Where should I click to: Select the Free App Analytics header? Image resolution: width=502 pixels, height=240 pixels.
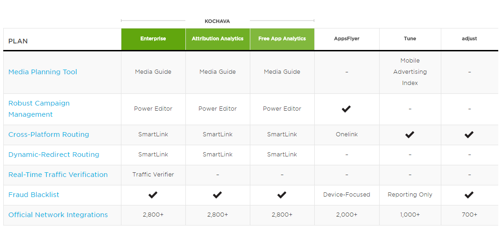click(x=282, y=39)
